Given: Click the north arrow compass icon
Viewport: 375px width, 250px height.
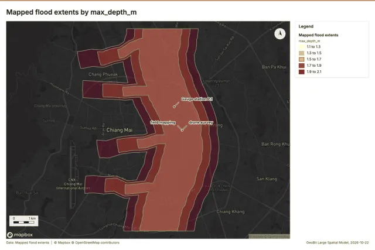Looking at the screenshot, I should coord(280,34).
